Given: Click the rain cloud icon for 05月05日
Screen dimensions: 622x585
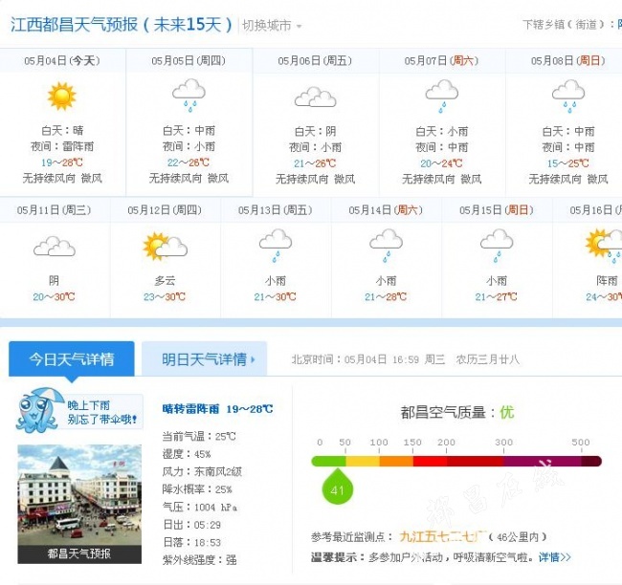Looking at the screenshot, I should [189, 96].
